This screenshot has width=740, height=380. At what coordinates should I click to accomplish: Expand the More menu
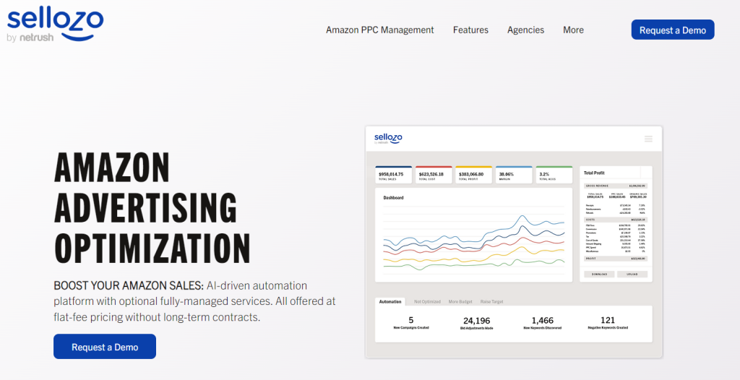click(x=573, y=30)
